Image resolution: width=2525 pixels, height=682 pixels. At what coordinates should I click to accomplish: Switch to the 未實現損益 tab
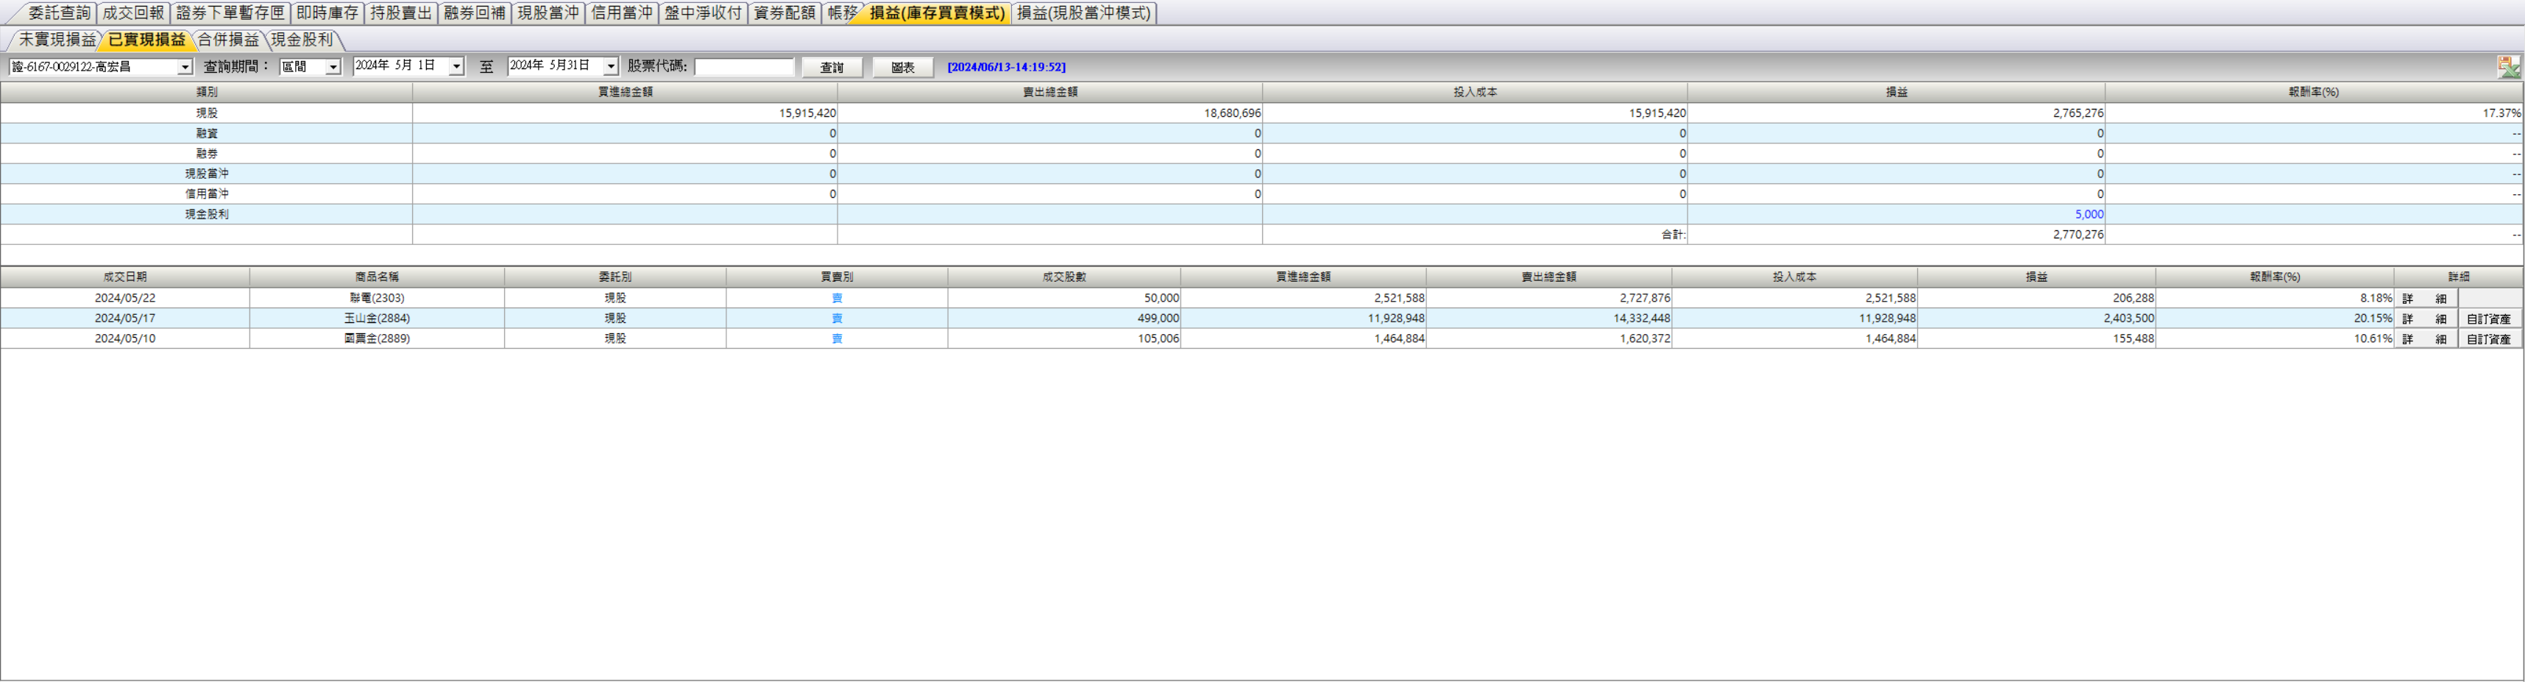click(x=57, y=40)
